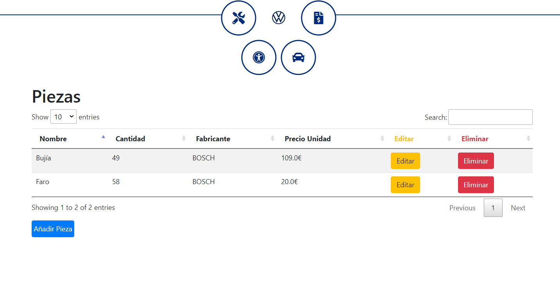Click the Volkswagen logo icon
The height and width of the screenshot is (293, 560).
(279, 18)
